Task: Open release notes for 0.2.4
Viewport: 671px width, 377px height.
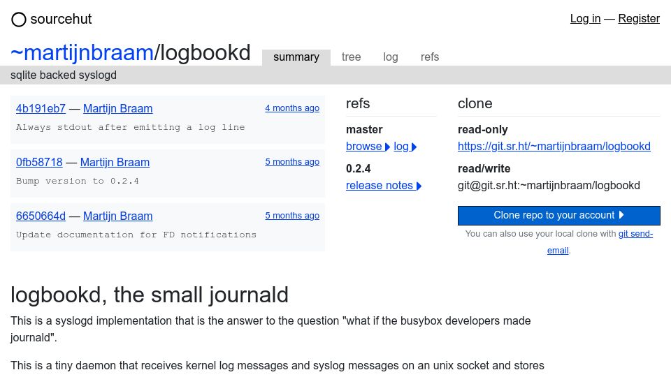Action: tap(384, 186)
